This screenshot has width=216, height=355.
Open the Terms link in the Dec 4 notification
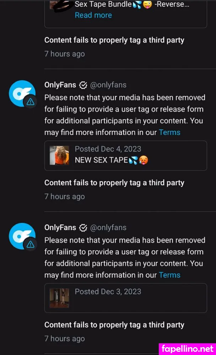coord(169,132)
